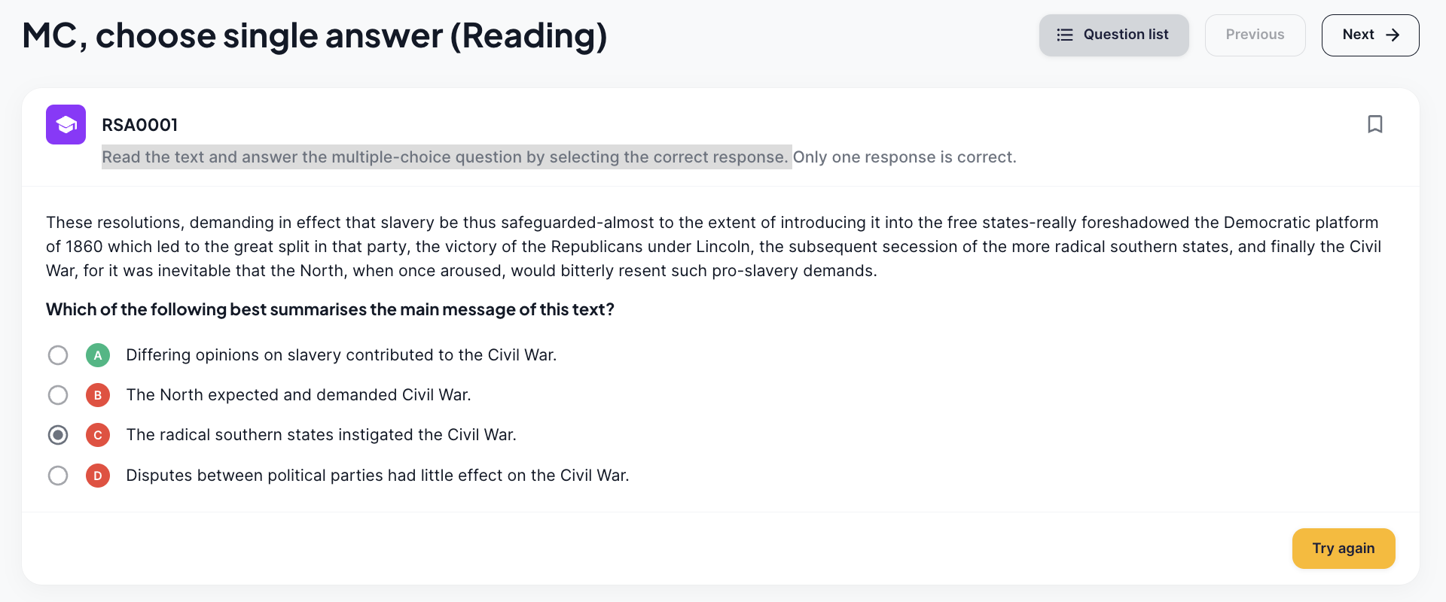This screenshot has width=1446, height=602.
Task: Click the selected radio for answer C
Action: [58, 435]
